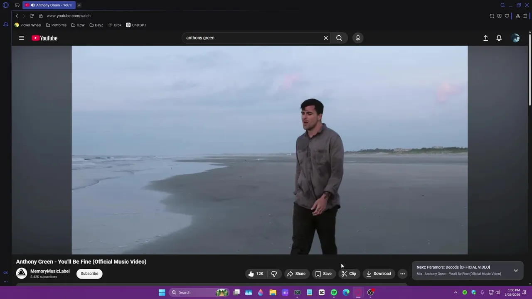The height and width of the screenshot is (299, 532).
Task: Click the www.youtube.com/watch address bar
Action: coord(69,16)
